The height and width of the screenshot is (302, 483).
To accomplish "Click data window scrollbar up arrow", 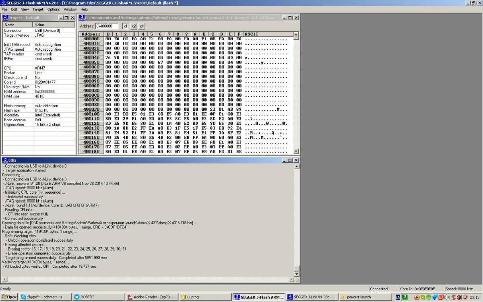I will coord(296,34).
